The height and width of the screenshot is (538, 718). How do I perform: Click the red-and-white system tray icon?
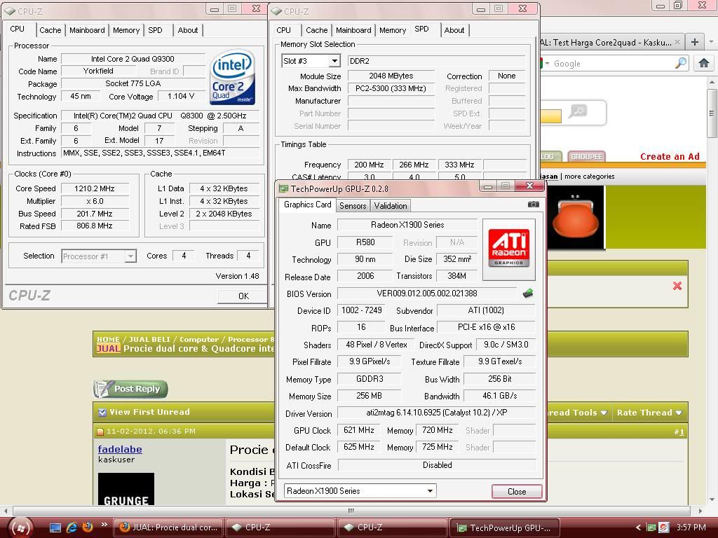click(663, 527)
